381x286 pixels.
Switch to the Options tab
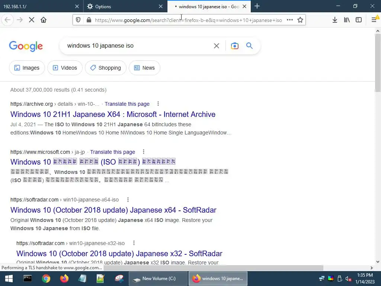pos(122,7)
